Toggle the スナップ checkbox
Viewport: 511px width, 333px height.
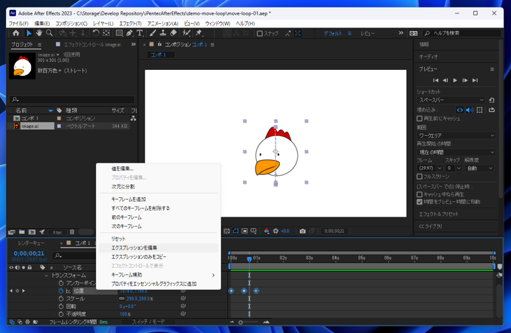click(260, 33)
